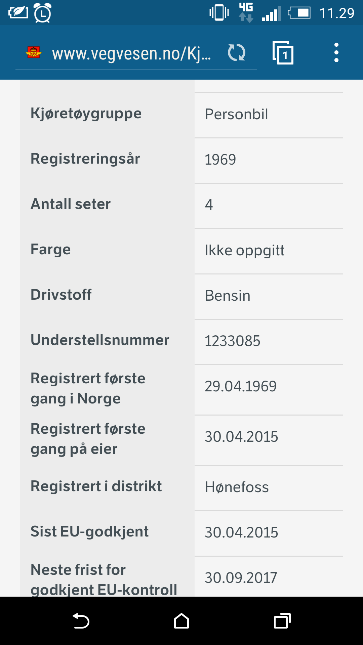Tap the power saver leaf status icon
Image resolution: width=363 pixels, height=645 pixels.
click(x=18, y=13)
